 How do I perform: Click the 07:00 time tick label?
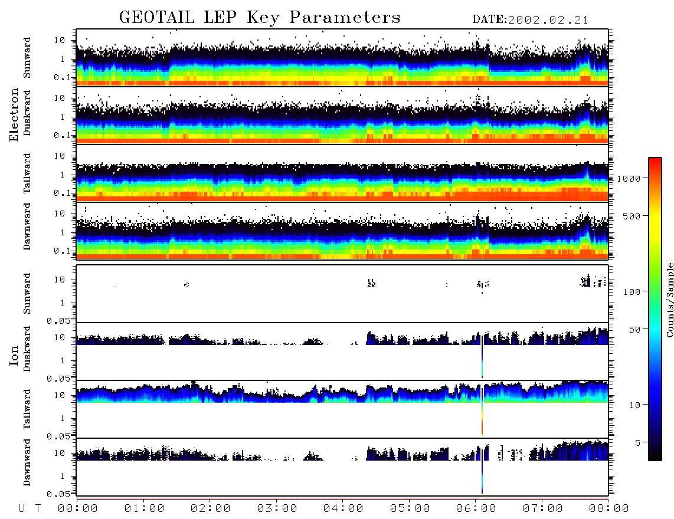pyautogui.click(x=543, y=509)
